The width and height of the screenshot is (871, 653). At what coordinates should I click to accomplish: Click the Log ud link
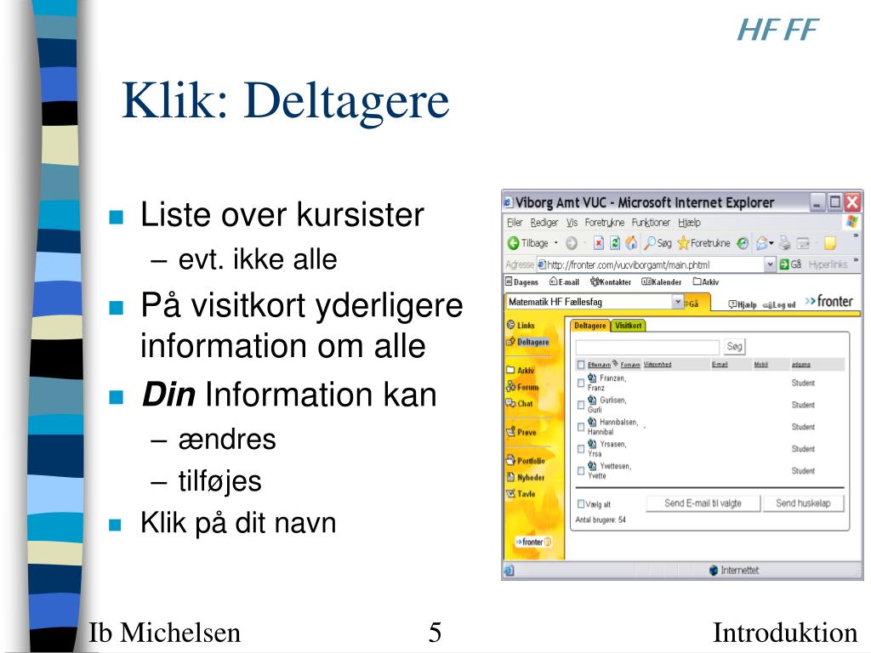(x=779, y=305)
